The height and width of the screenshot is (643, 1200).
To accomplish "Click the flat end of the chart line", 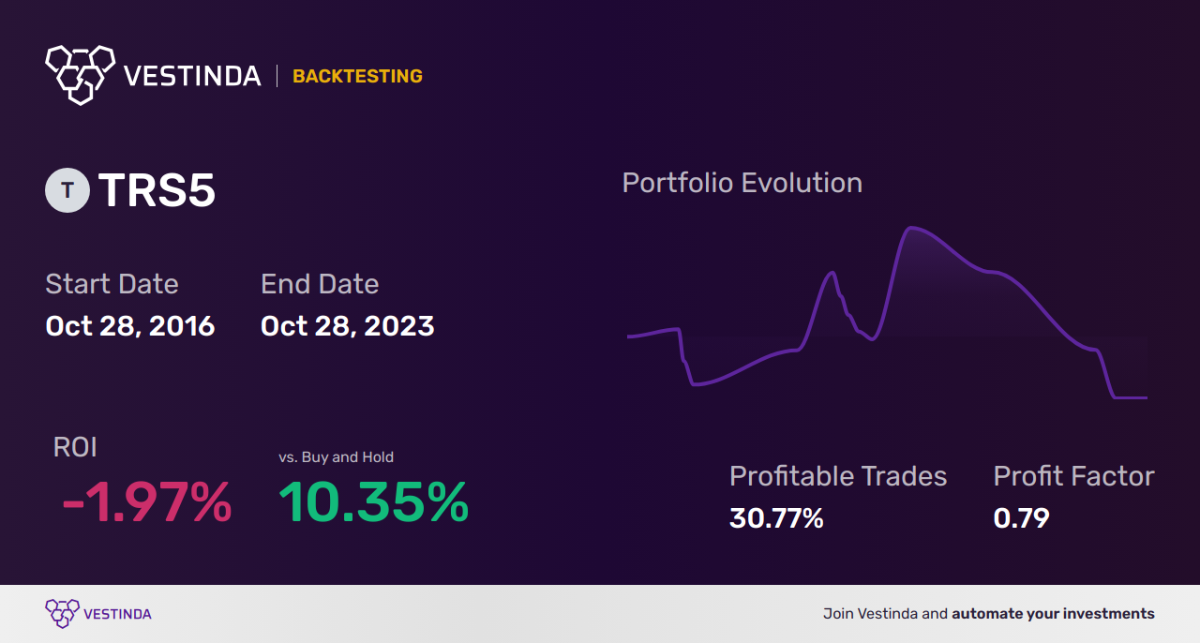I will point(1131,397).
